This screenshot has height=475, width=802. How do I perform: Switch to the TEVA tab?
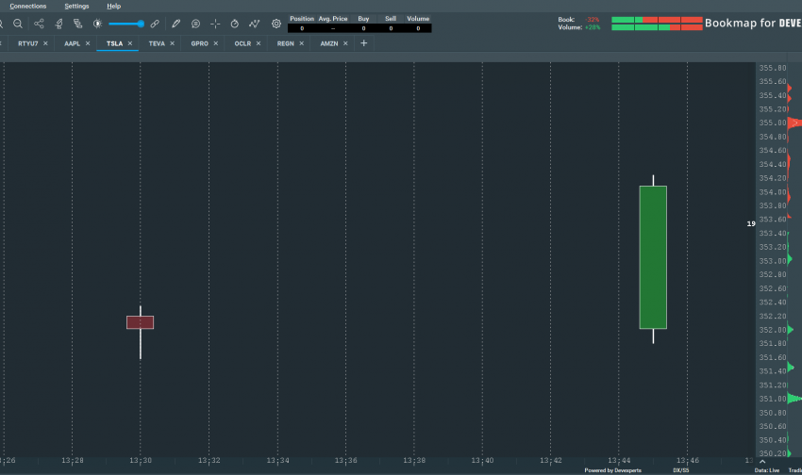click(157, 43)
